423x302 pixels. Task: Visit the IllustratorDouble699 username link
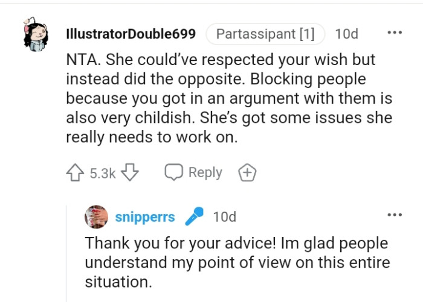[x=130, y=34]
